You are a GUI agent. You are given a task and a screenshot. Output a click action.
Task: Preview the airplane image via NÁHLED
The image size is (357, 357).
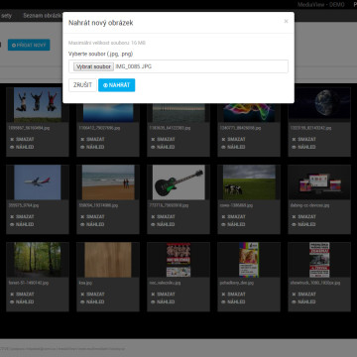click(22, 224)
